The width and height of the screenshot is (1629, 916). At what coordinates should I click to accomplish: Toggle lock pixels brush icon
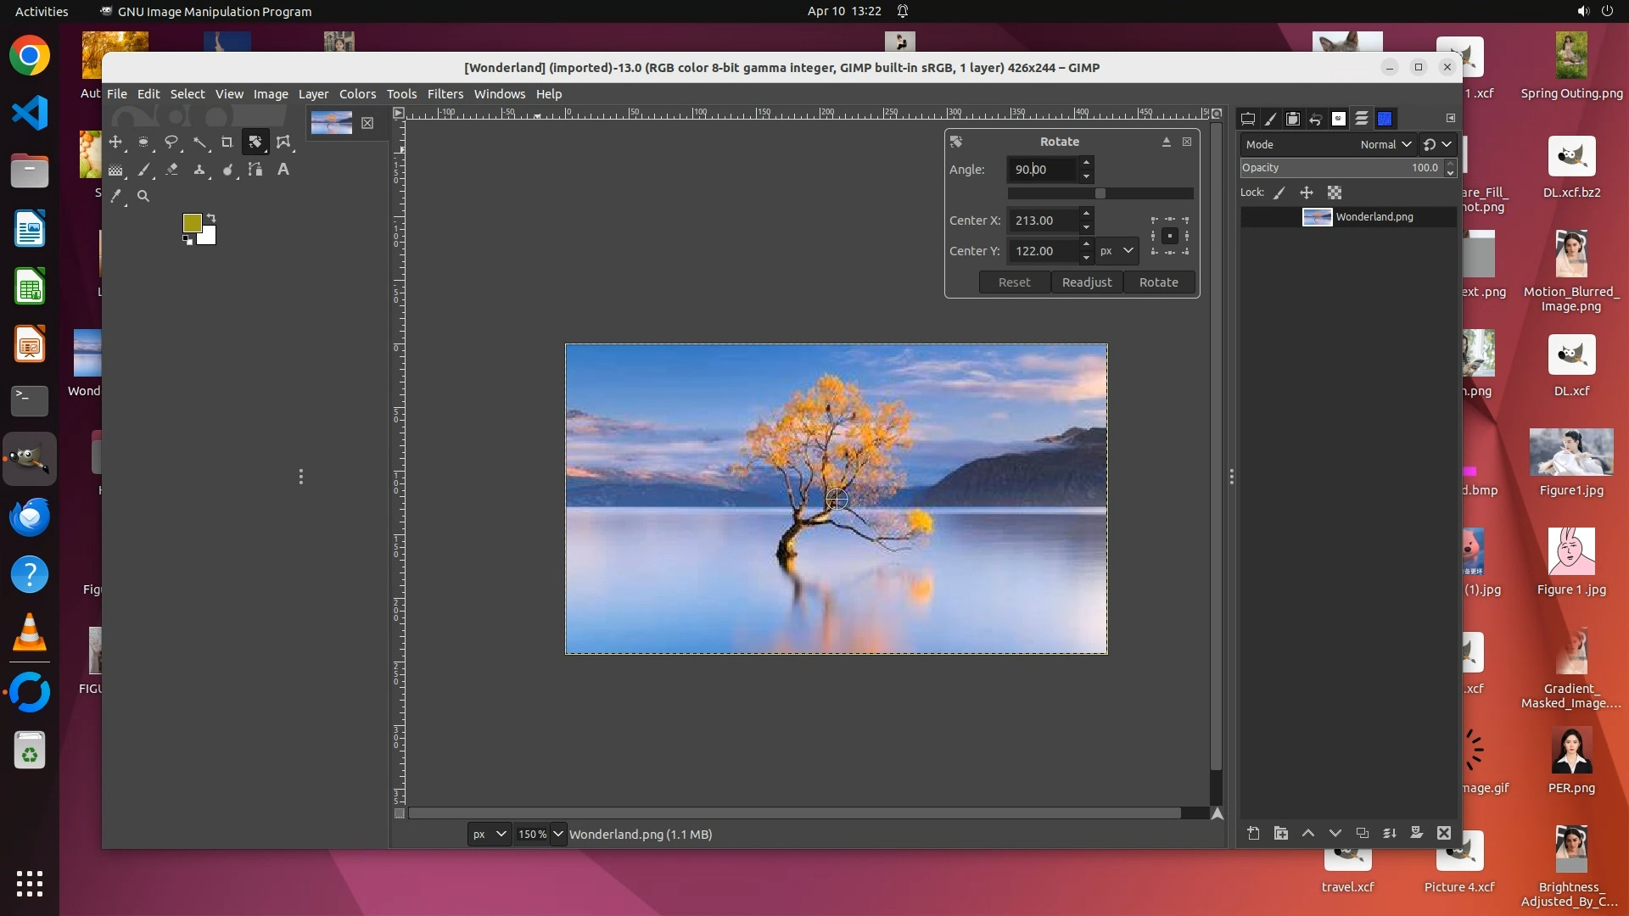tap(1279, 193)
